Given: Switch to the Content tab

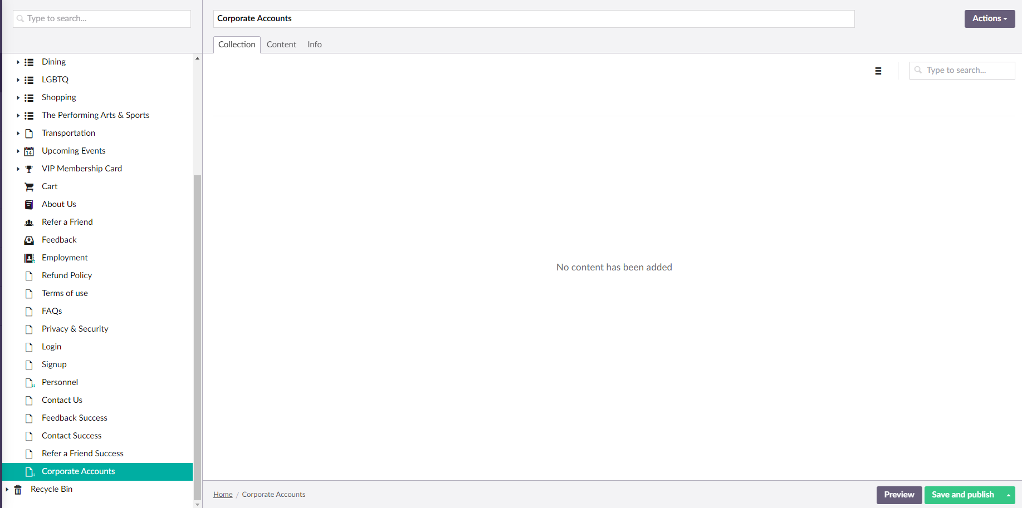Looking at the screenshot, I should pos(281,45).
